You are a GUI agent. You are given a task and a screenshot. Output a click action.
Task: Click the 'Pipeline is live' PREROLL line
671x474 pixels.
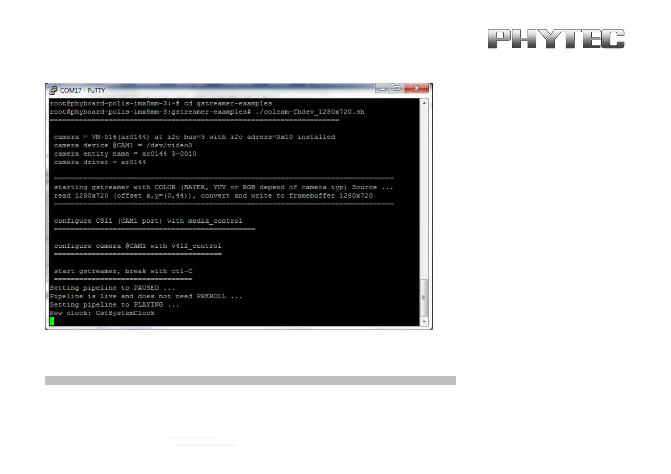coord(146,296)
